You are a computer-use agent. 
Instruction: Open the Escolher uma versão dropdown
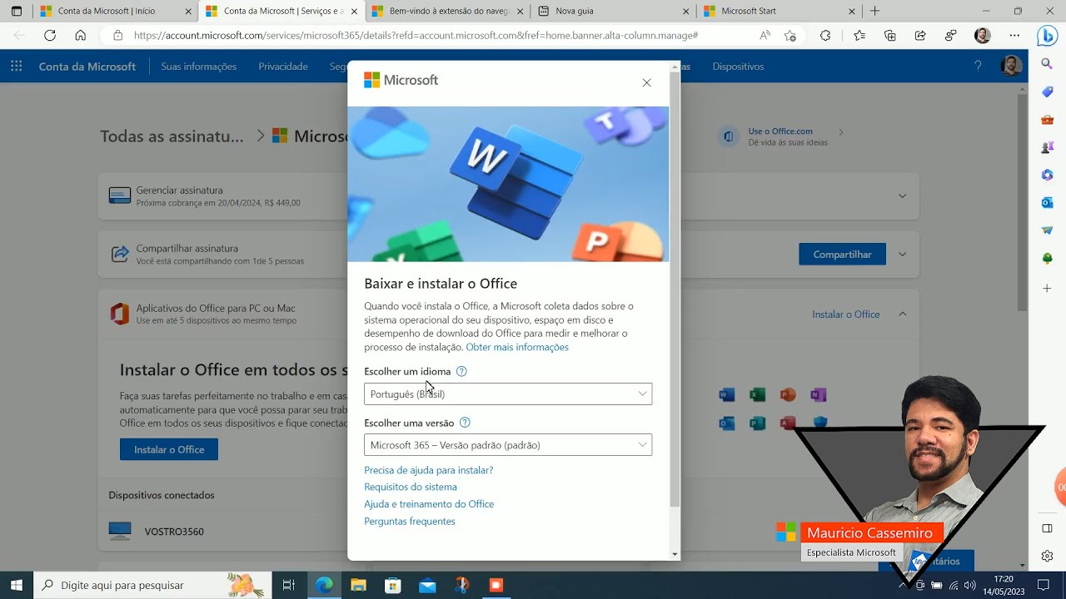click(x=508, y=445)
